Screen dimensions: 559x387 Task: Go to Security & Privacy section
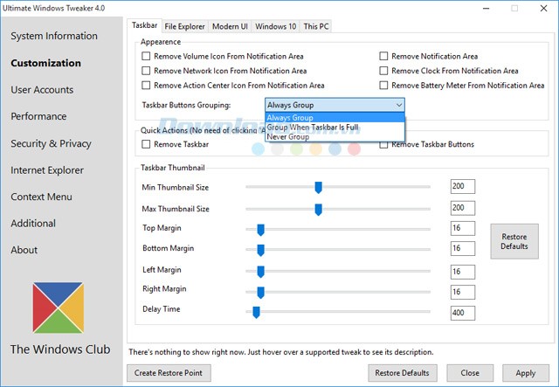pyautogui.click(x=51, y=143)
